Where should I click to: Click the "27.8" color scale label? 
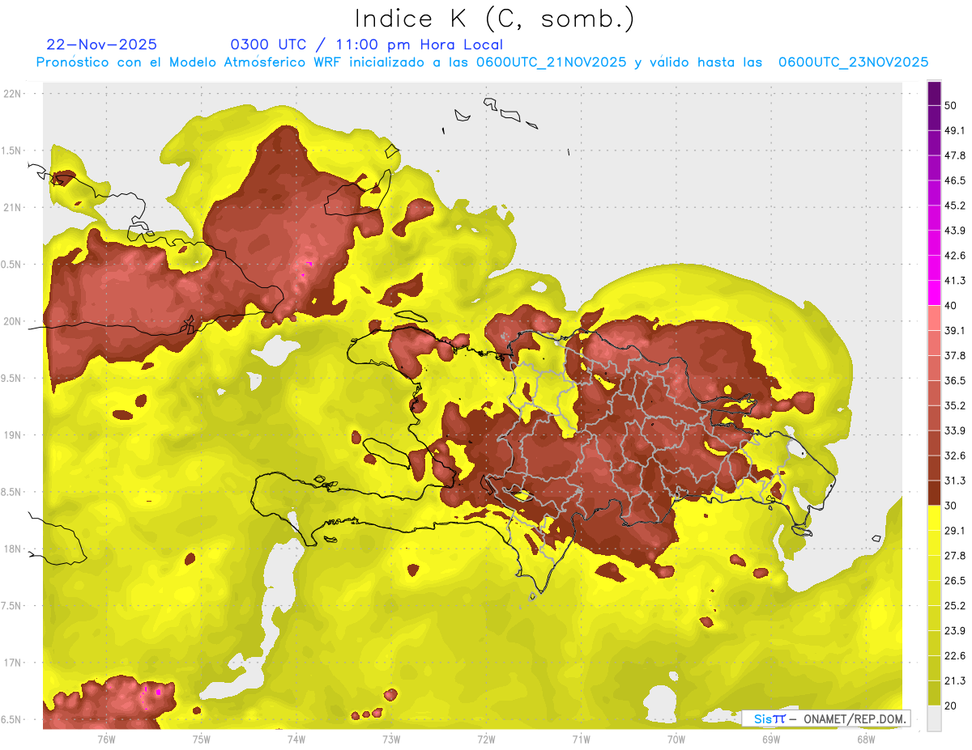pyautogui.click(x=955, y=556)
